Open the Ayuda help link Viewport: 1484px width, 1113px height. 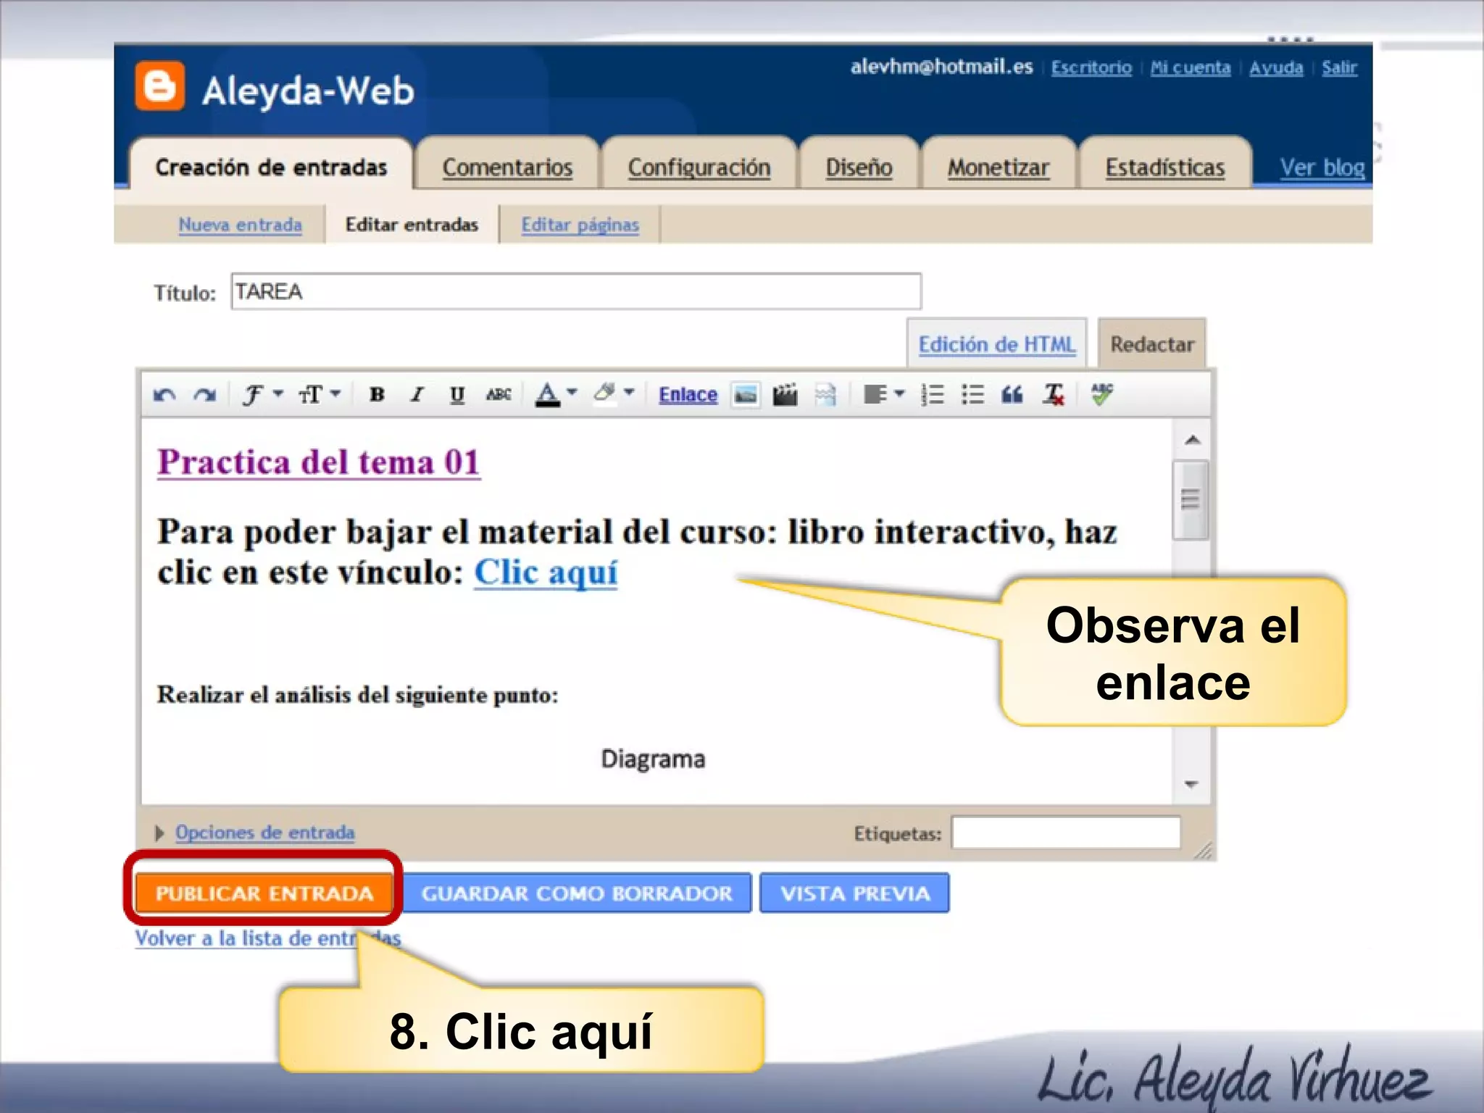click(1276, 67)
